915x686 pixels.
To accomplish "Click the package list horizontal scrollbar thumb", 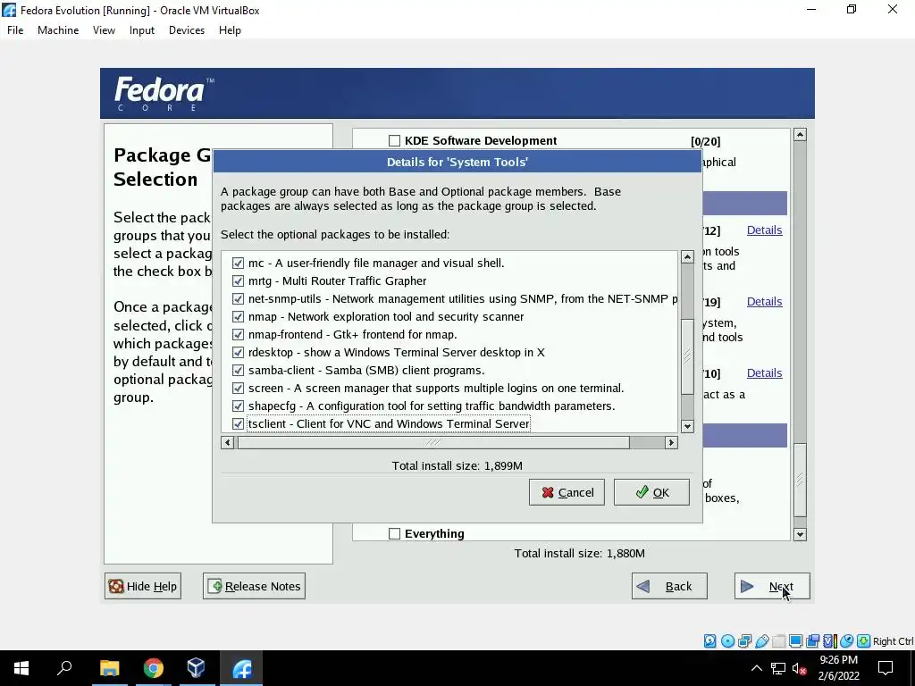I will click(433, 443).
